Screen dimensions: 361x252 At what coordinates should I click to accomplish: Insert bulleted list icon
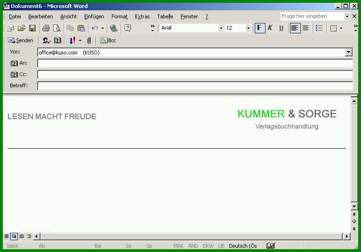click(x=319, y=28)
